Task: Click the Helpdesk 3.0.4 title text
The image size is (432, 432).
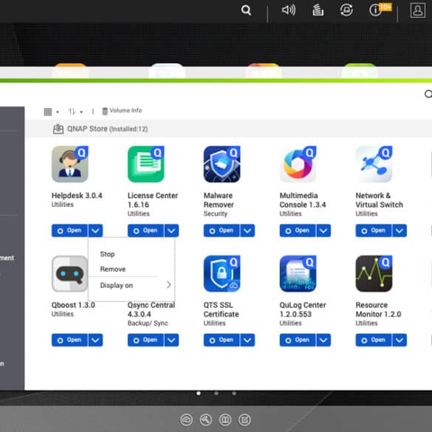Action: (77, 196)
